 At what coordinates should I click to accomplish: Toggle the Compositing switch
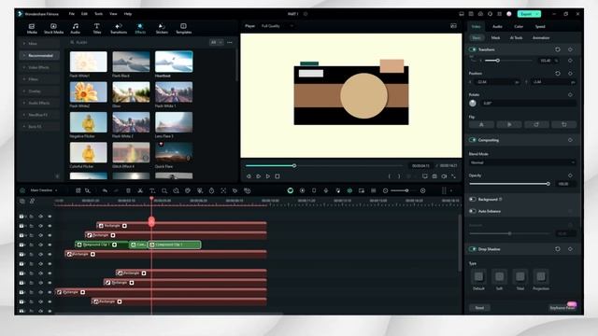(473, 140)
